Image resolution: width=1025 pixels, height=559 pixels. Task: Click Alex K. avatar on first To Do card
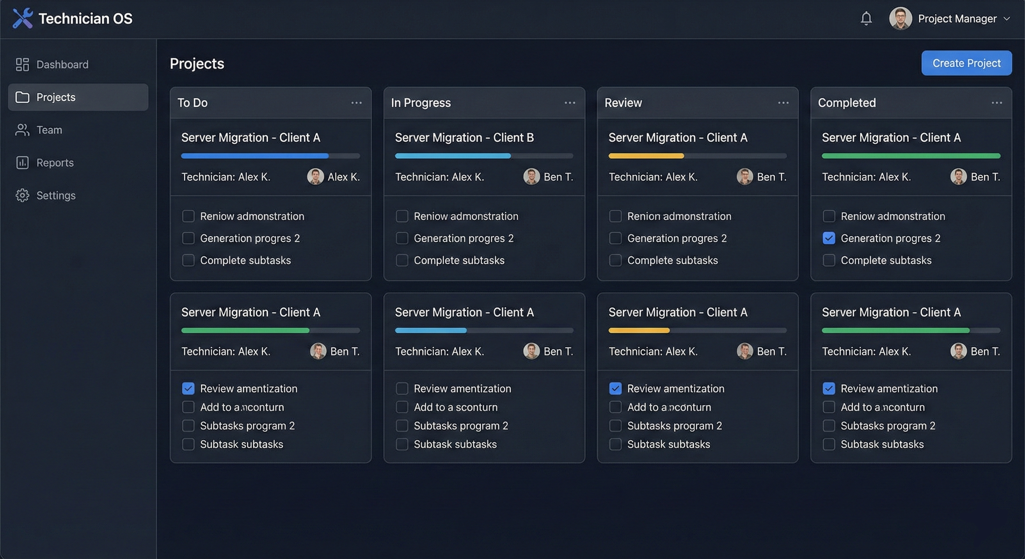pyautogui.click(x=315, y=177)
